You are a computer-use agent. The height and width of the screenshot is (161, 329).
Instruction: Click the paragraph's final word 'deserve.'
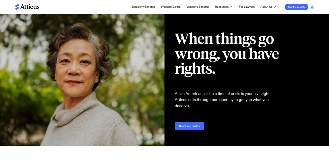pos(182,106)
